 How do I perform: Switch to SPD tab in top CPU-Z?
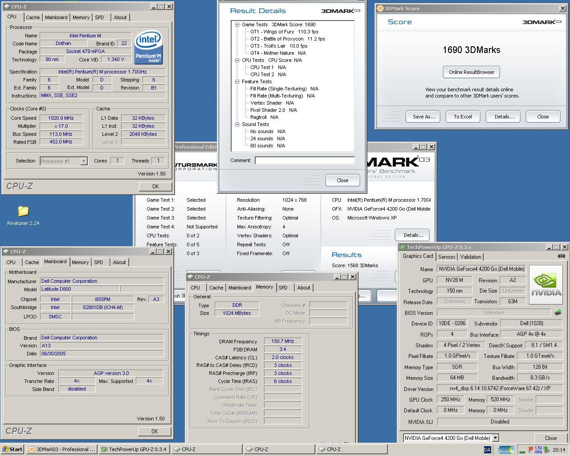click(x=99, y=17)
